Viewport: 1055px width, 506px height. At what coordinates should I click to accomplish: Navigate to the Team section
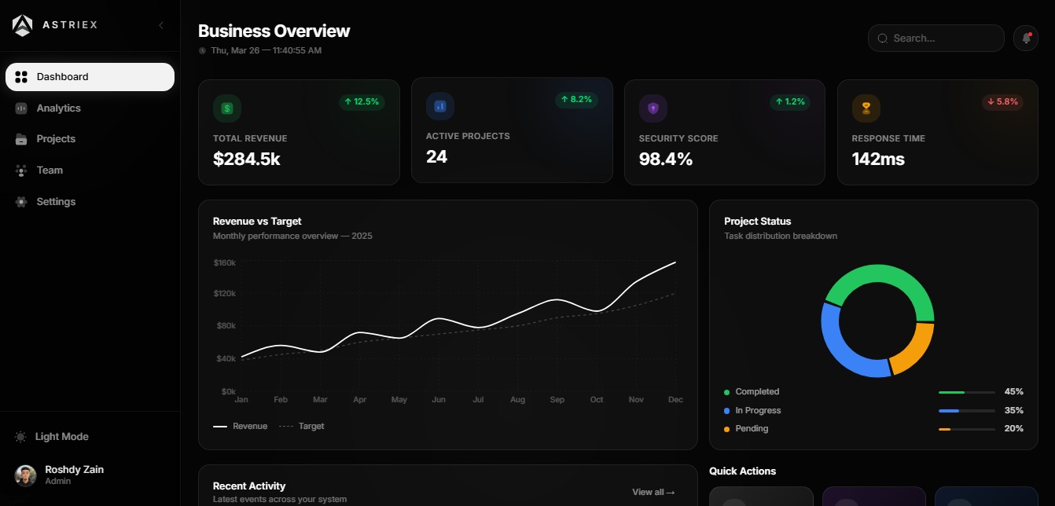[50, 170]
